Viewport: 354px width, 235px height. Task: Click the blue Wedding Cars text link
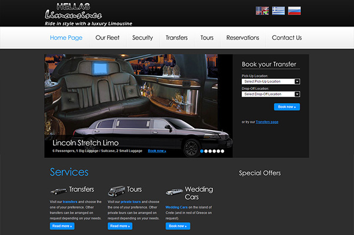pos(176,207)
